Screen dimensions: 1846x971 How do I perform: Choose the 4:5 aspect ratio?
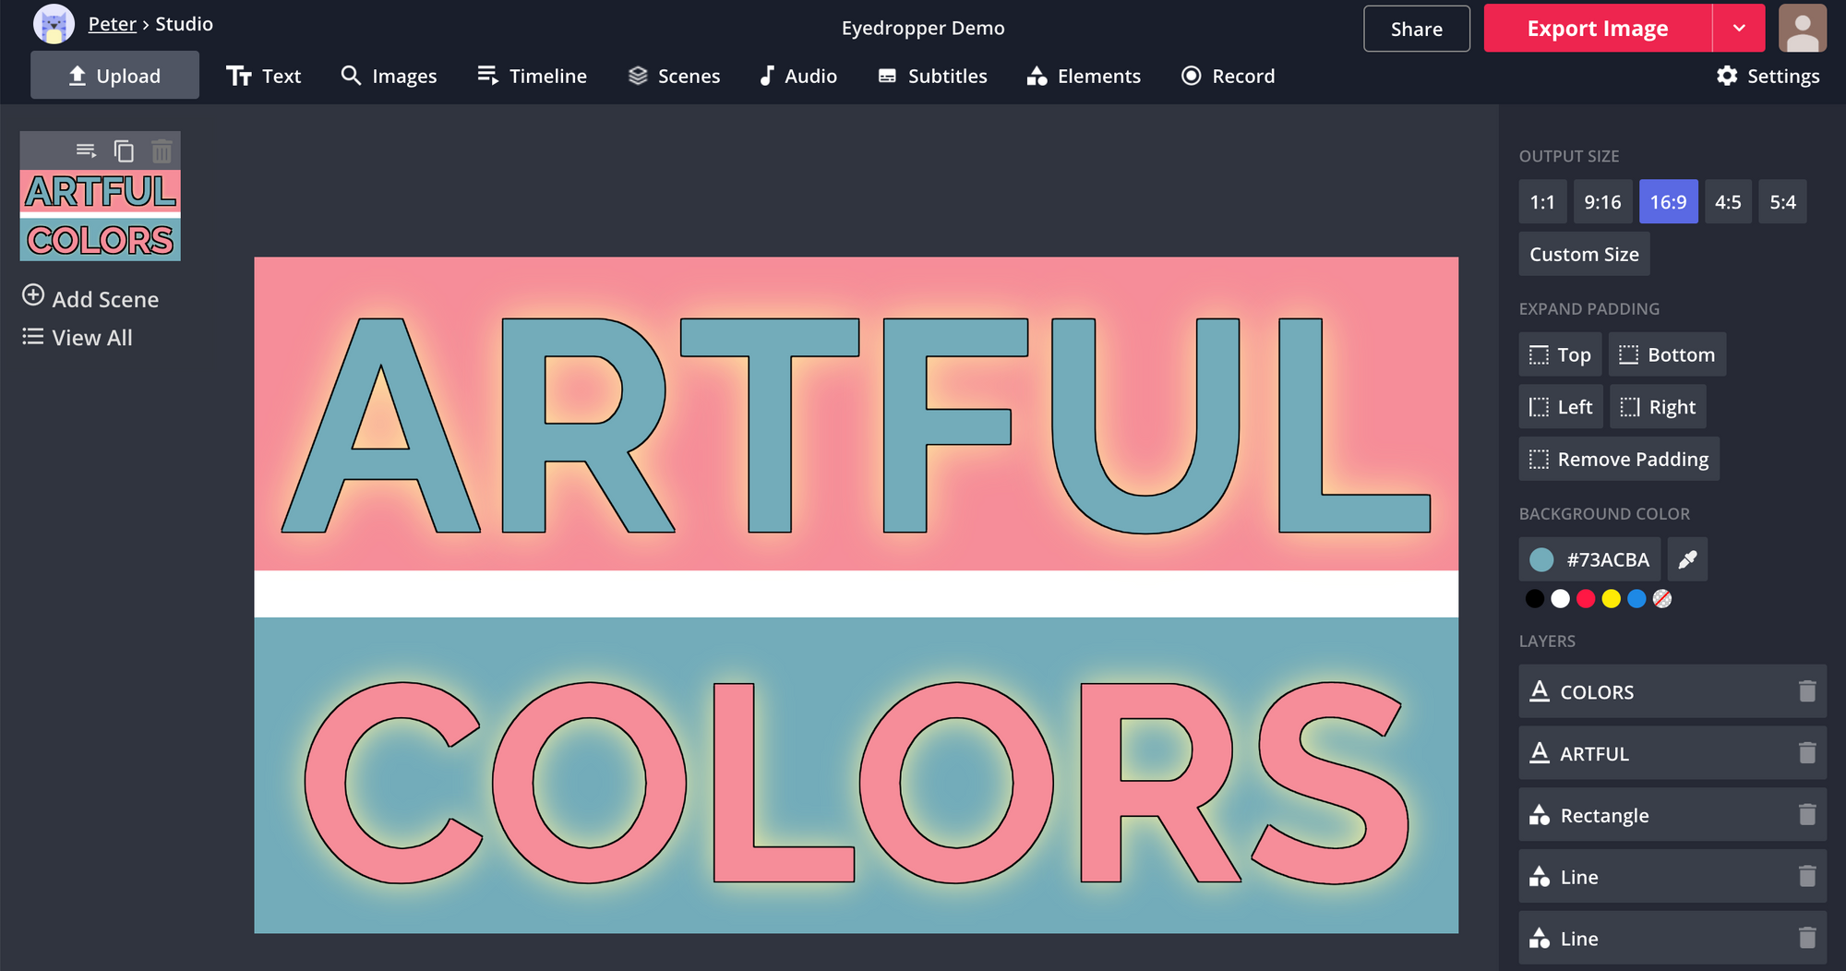click(x=1727, y=202)
